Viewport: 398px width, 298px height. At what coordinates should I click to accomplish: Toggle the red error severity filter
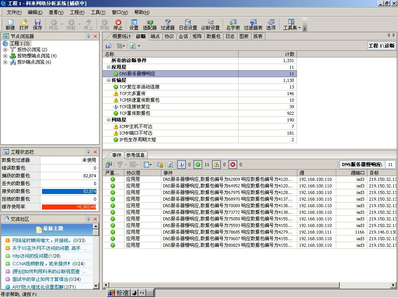233,165
